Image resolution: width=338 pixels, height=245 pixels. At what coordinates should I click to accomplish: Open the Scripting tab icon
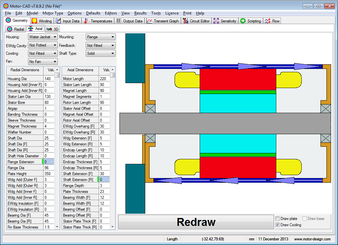coord(243,21)
